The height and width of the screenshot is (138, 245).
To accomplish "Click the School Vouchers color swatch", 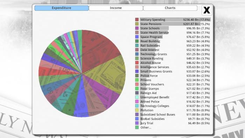I will (137, 84).
